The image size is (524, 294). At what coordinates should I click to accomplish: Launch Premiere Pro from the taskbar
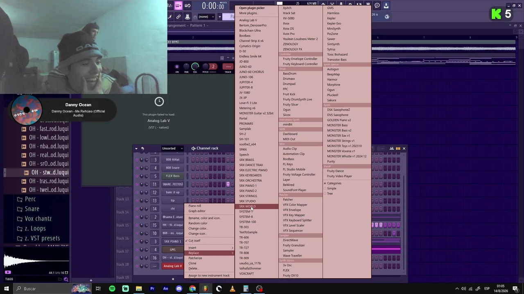tap(152, 289)
